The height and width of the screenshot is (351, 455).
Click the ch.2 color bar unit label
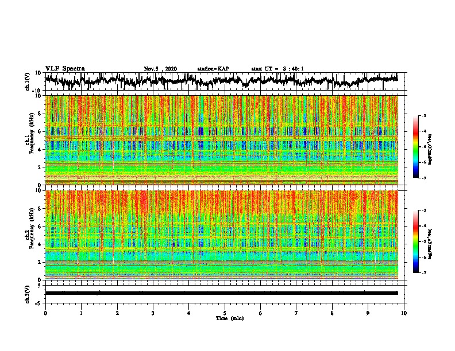point(430,244)
